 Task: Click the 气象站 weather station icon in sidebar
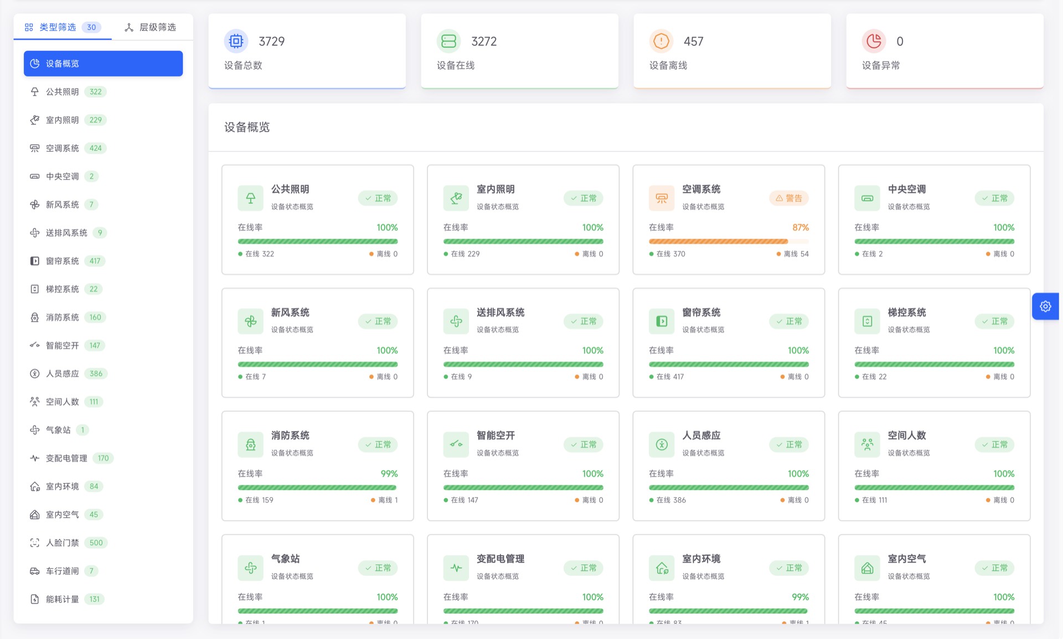click(x=34, y=430)
